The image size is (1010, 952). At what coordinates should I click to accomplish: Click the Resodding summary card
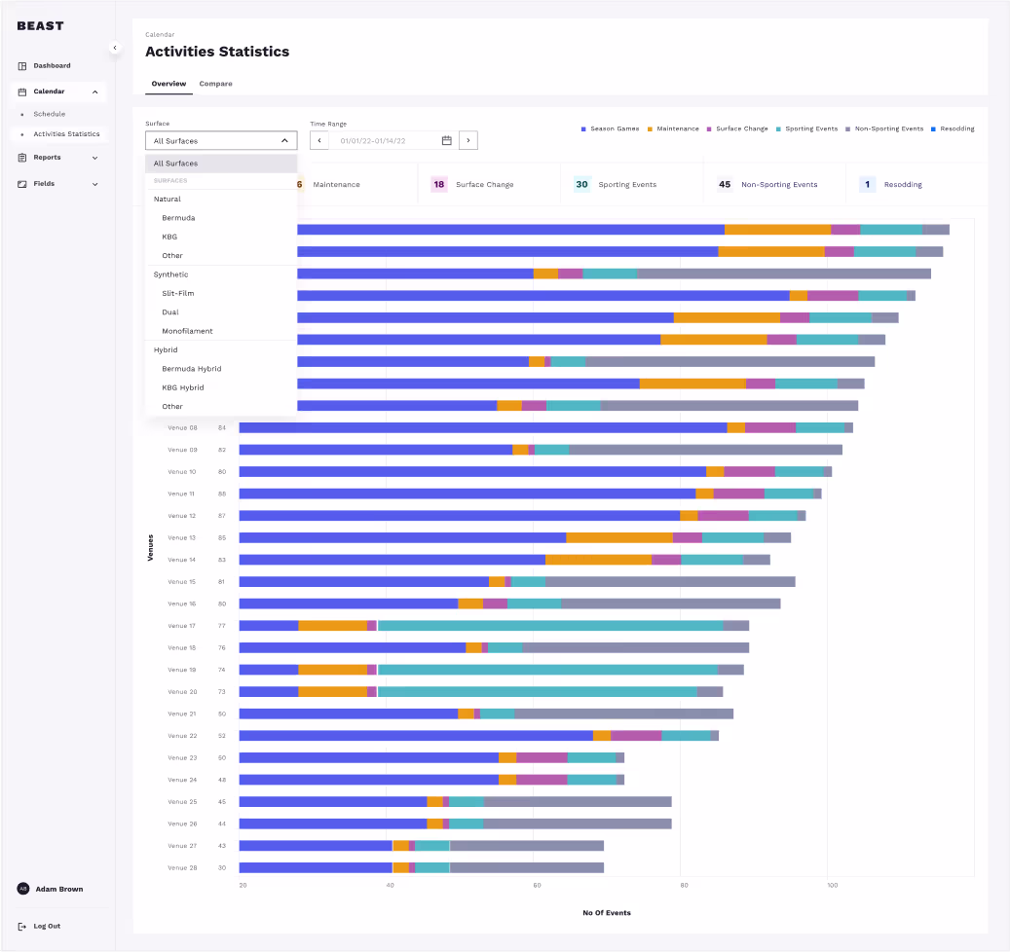[917, 184]
